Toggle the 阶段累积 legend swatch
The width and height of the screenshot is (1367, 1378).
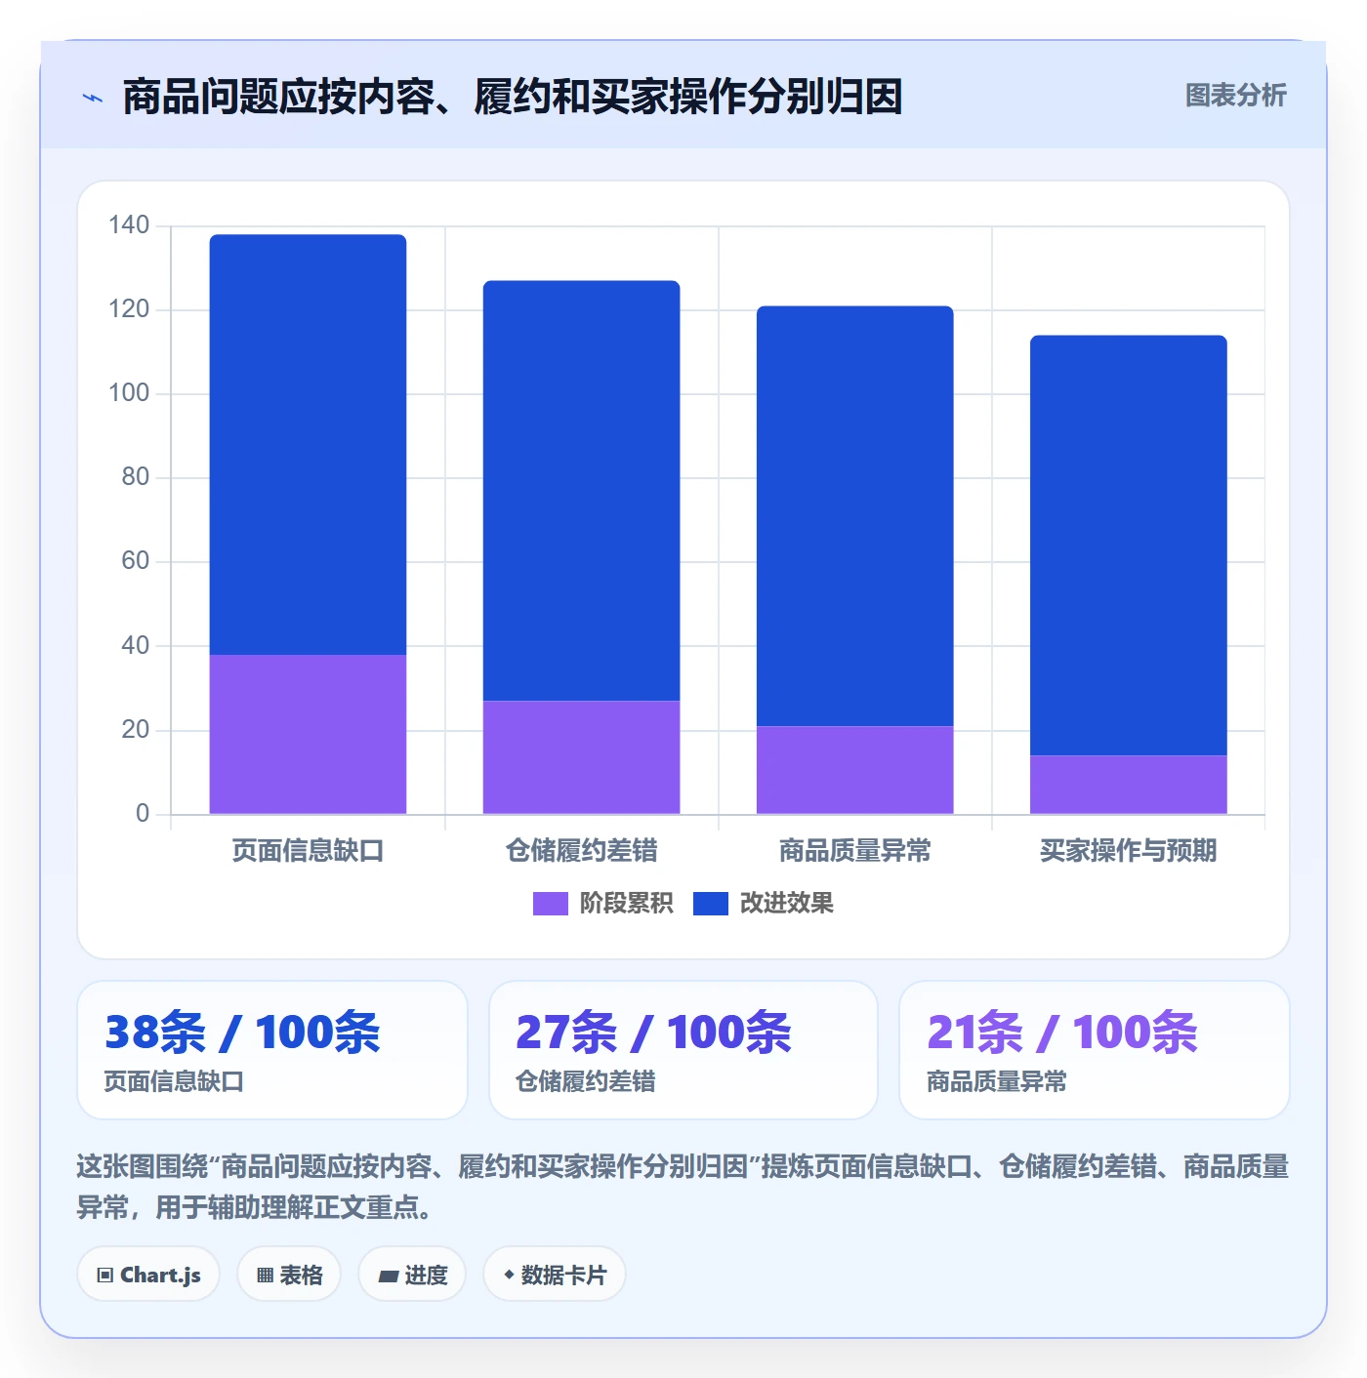(550, 904)
